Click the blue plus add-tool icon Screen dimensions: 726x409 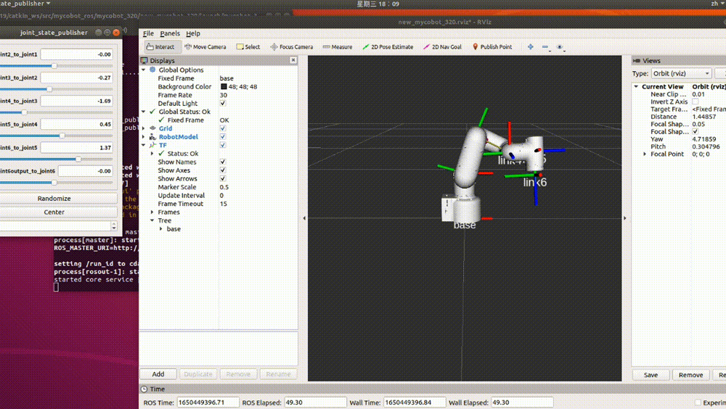click(531, 46)
